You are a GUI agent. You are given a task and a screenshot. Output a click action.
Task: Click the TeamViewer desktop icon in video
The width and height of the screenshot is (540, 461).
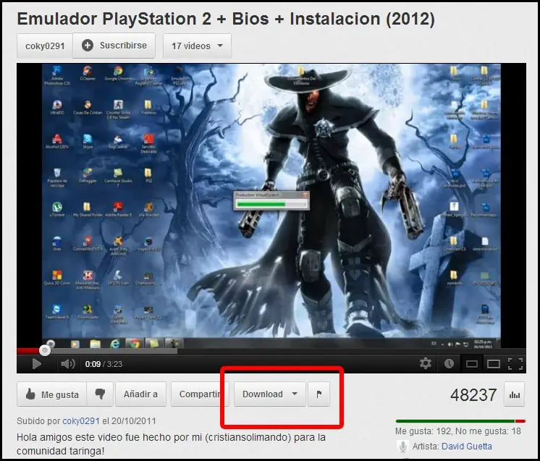57,312
